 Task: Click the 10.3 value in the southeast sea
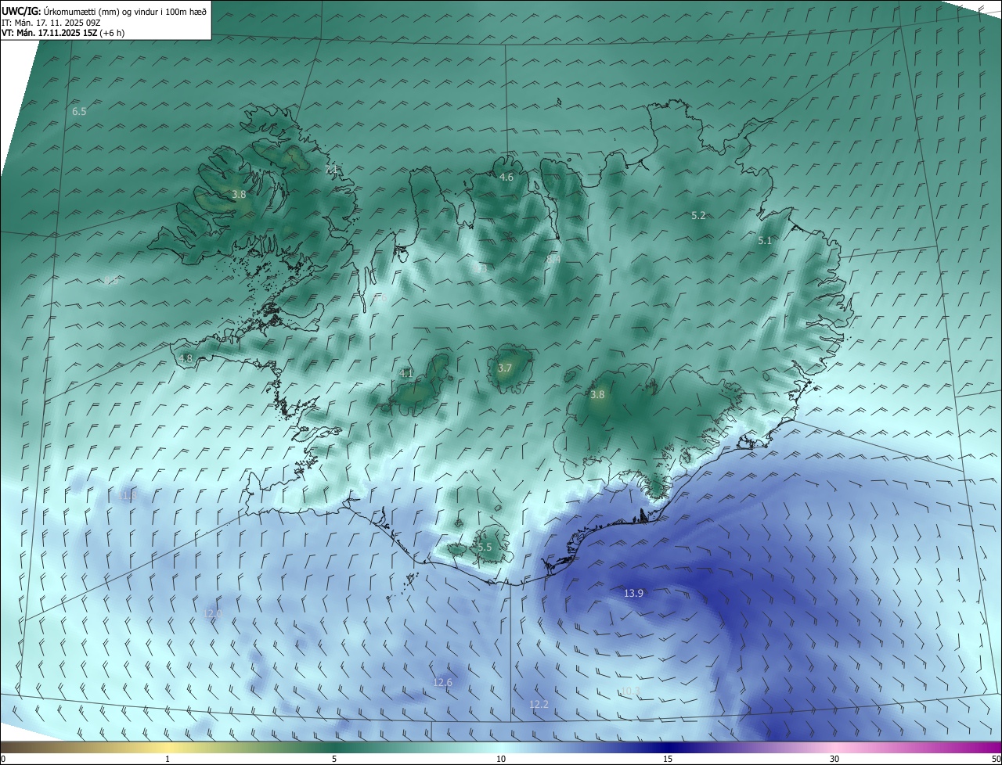point(630,691)
